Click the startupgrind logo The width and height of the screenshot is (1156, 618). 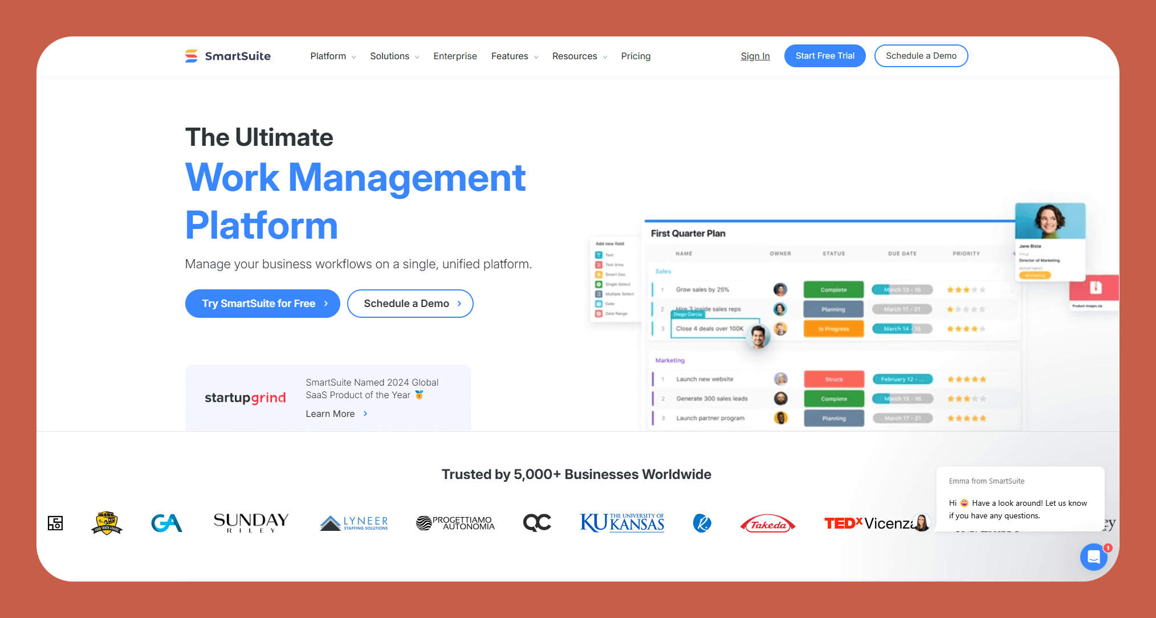click(245, 398)
